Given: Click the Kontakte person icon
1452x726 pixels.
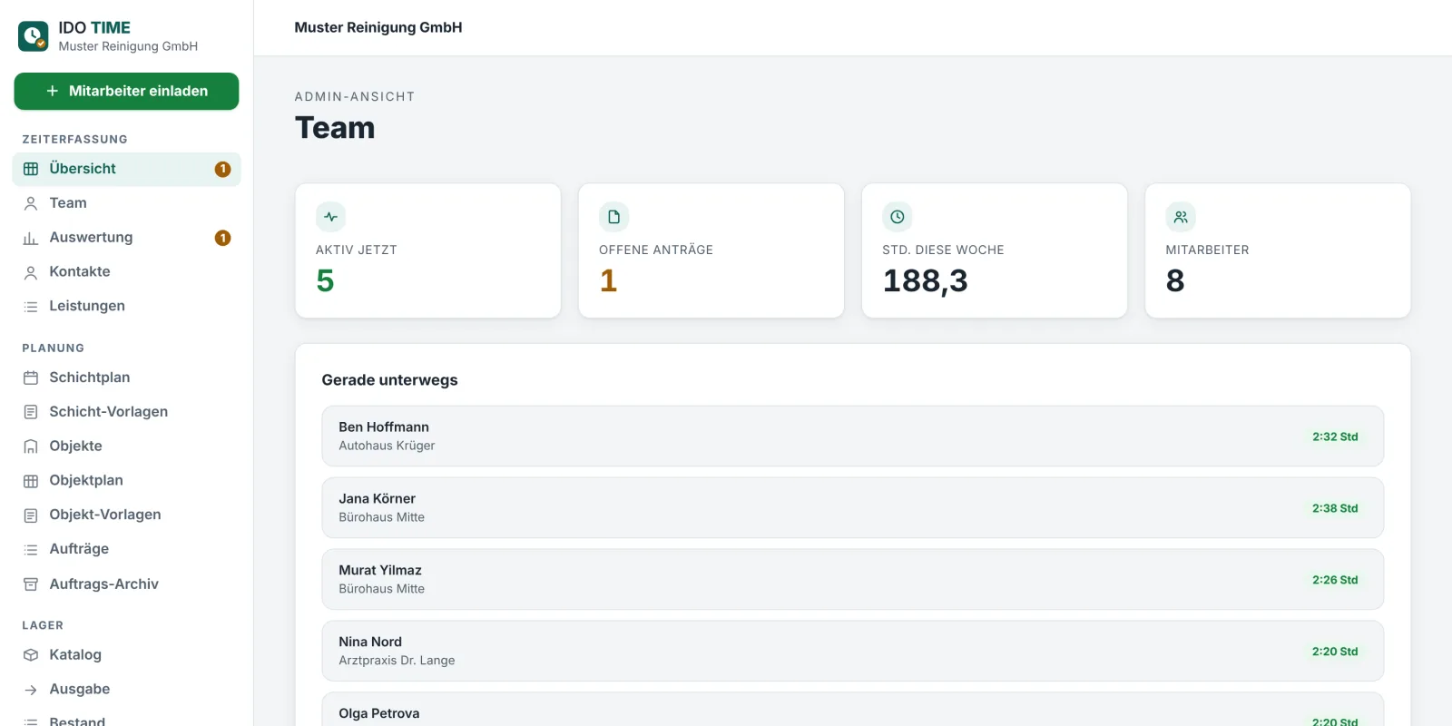Looking at the screenshot, I should (x=31, y=272).
